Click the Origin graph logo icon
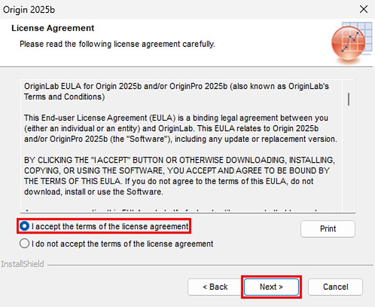This screenshot has height=307, width=375. (x=348, y=42)
